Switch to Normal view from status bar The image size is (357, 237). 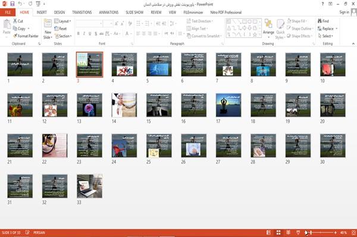click(x=269, y=232)
